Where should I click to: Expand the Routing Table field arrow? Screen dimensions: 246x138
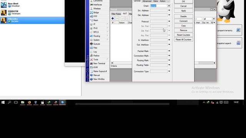point(169,65)
